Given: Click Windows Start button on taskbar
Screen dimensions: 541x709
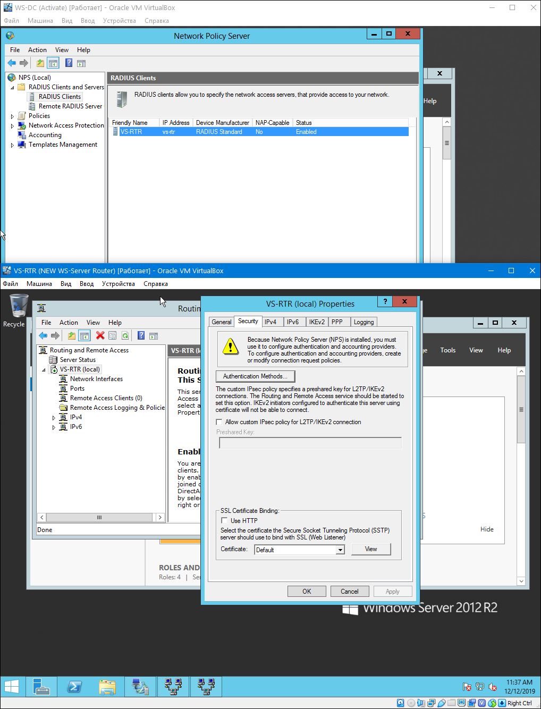Looking at the screenshot, I should (12, 686).
